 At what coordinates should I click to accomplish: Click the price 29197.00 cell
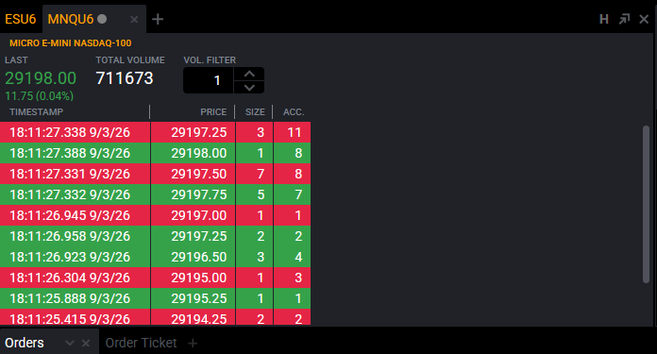click(x=198, y=215)
